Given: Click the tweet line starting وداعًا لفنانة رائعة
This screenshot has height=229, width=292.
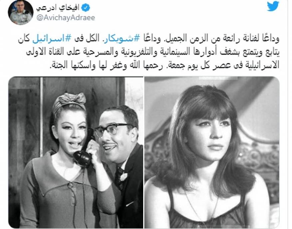Looking at the screenshot, I should click(x=148, y=39).
